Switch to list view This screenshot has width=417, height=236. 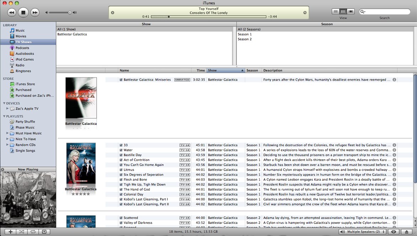(x=336, y=11)
